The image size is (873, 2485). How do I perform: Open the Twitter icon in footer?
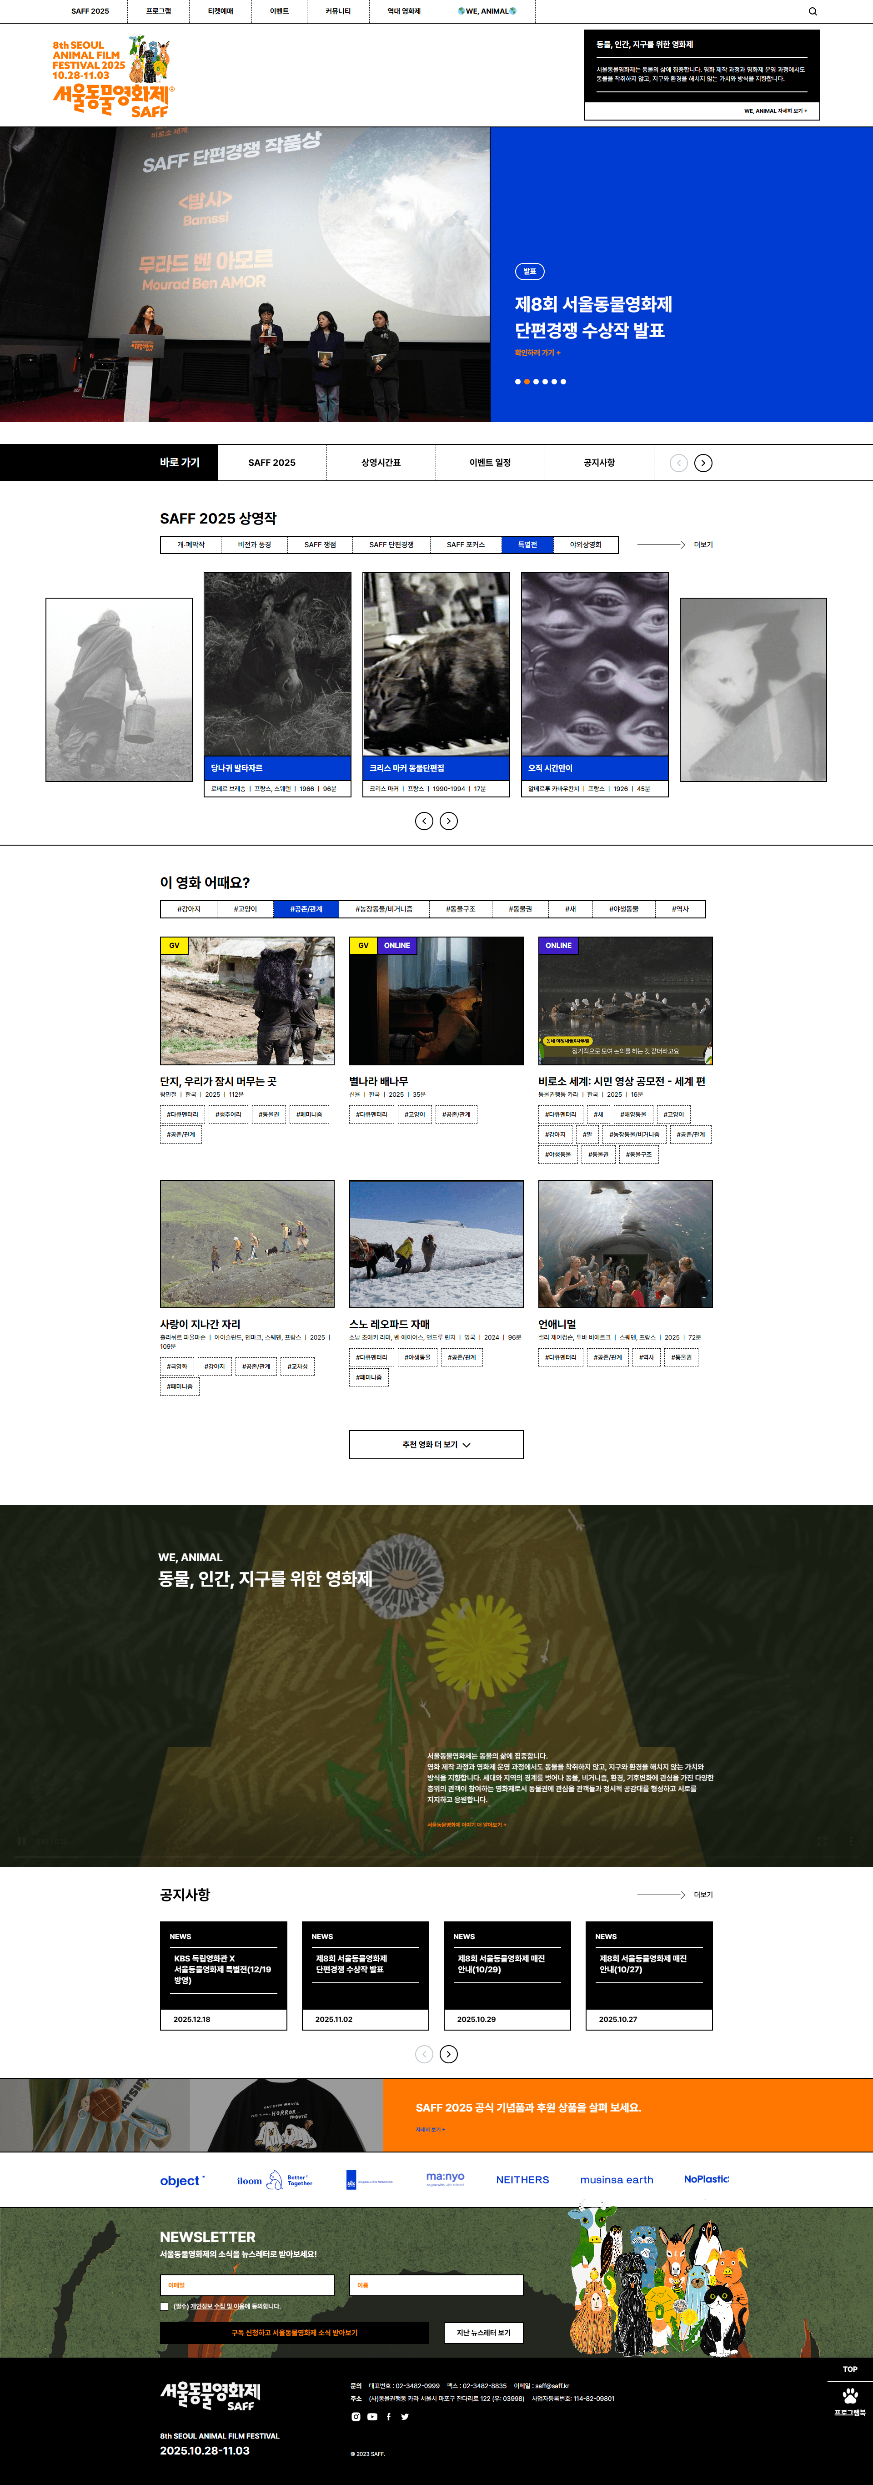tap(404, 2416)
